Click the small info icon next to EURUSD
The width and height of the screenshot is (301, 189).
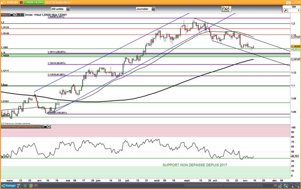21,3
